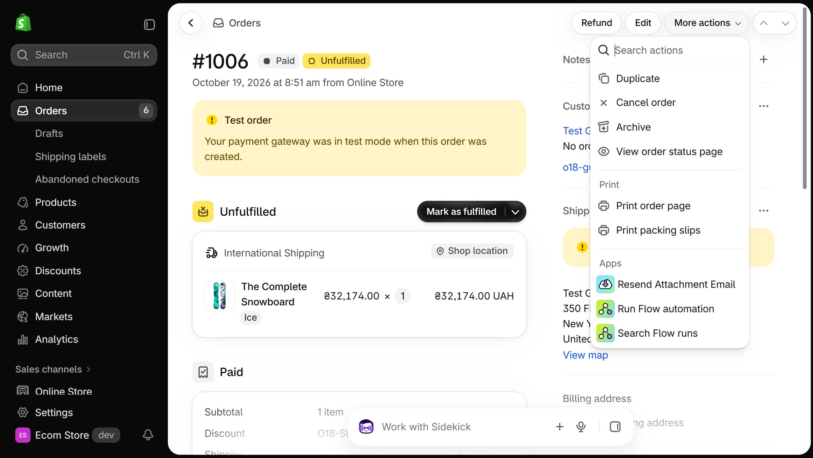This screenshot has height=458, width=813.
Task: Focus the Search actions field
Action: click(x=669, y=50)
